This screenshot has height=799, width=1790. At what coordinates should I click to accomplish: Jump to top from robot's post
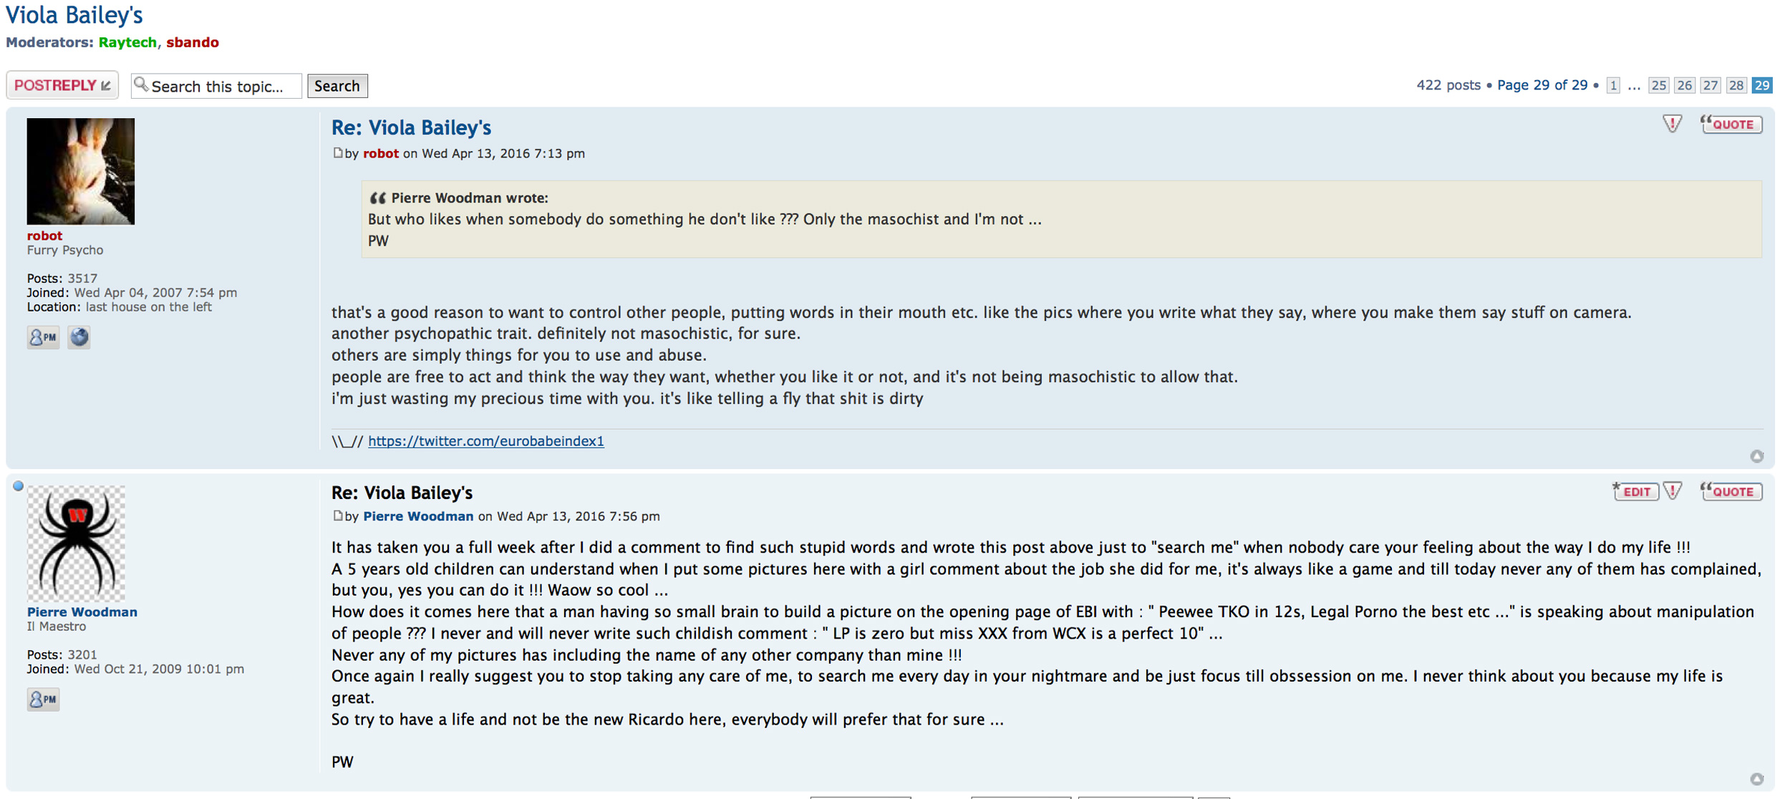point(1756,456)
